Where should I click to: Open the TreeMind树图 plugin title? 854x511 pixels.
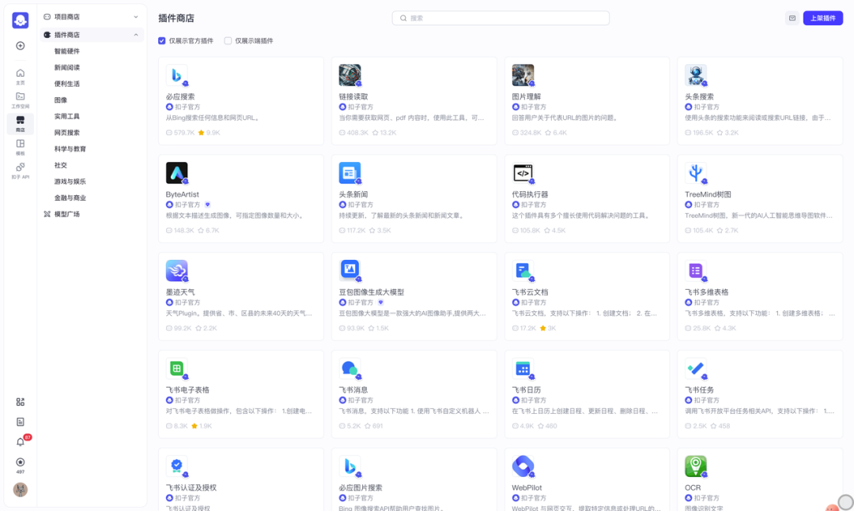click(x=708, y=194)
